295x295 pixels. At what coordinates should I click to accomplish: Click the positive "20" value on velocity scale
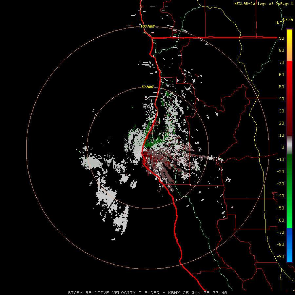[x=282, y=123]
